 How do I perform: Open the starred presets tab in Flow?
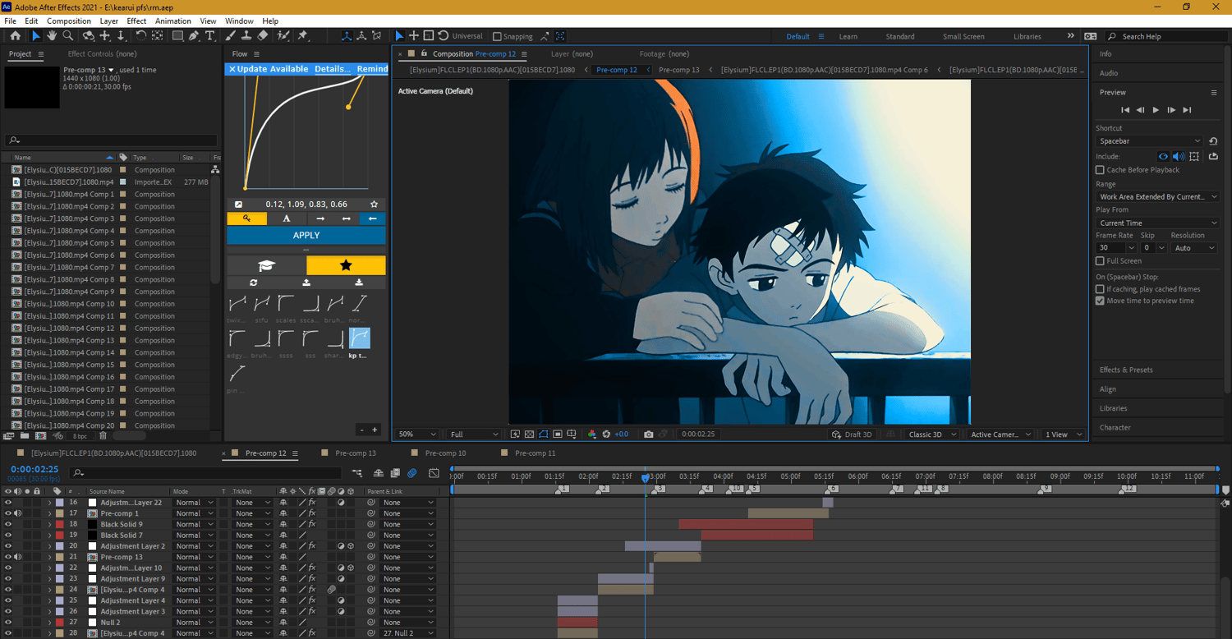click(346, 265)
